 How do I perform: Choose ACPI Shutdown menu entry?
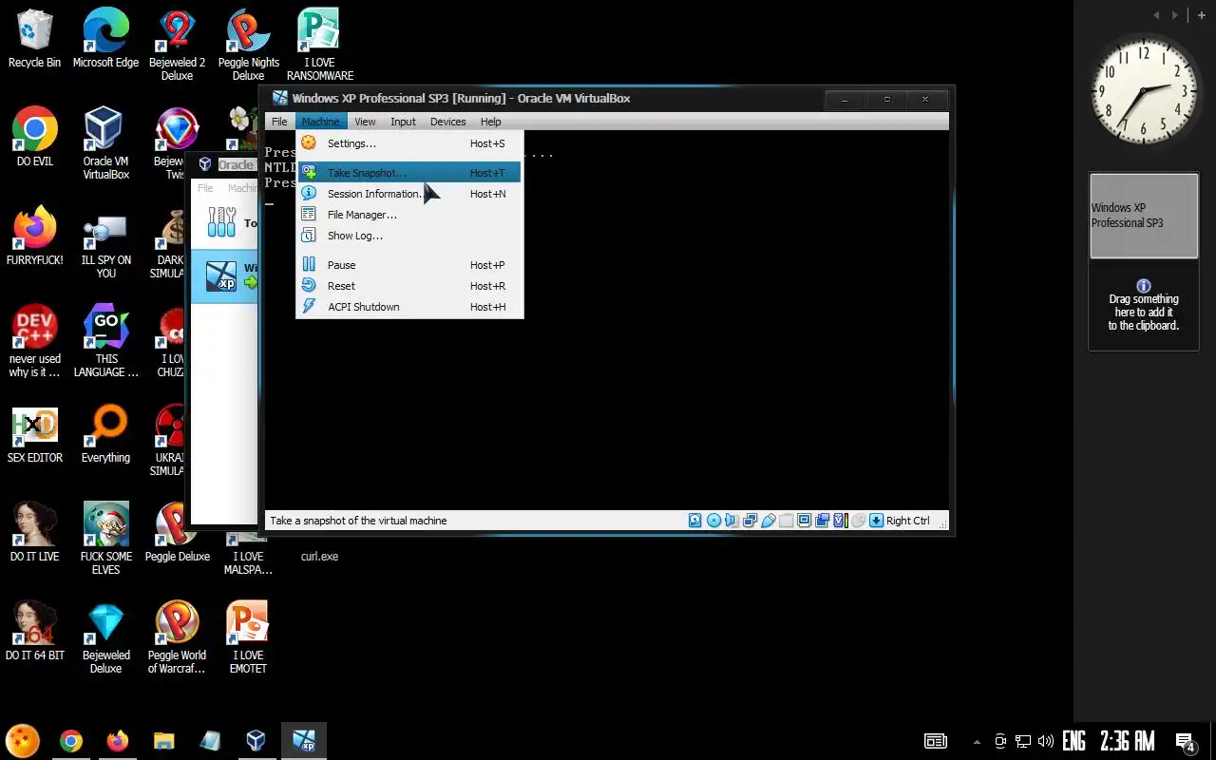pos(409,307)
